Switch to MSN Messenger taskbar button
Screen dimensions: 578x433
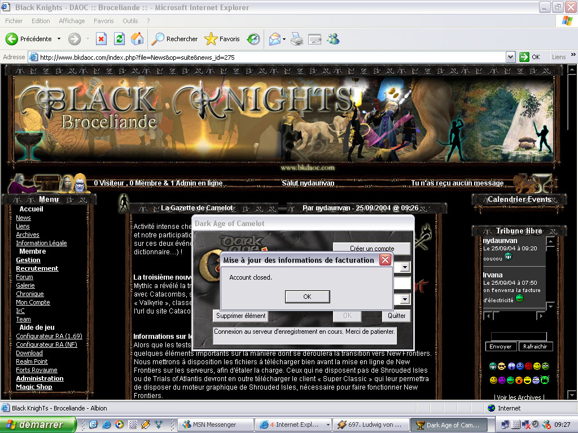click(x=216, y=425)
